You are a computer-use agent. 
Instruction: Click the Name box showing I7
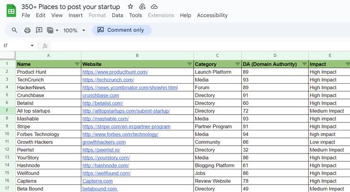[x=15, y=46]
